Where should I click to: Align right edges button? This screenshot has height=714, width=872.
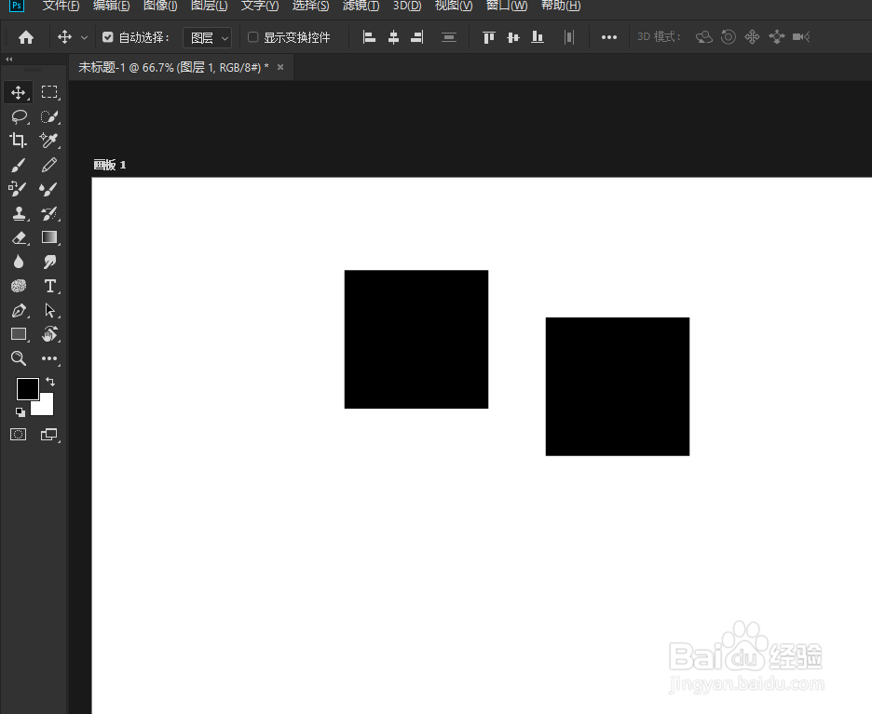(417, 37)
